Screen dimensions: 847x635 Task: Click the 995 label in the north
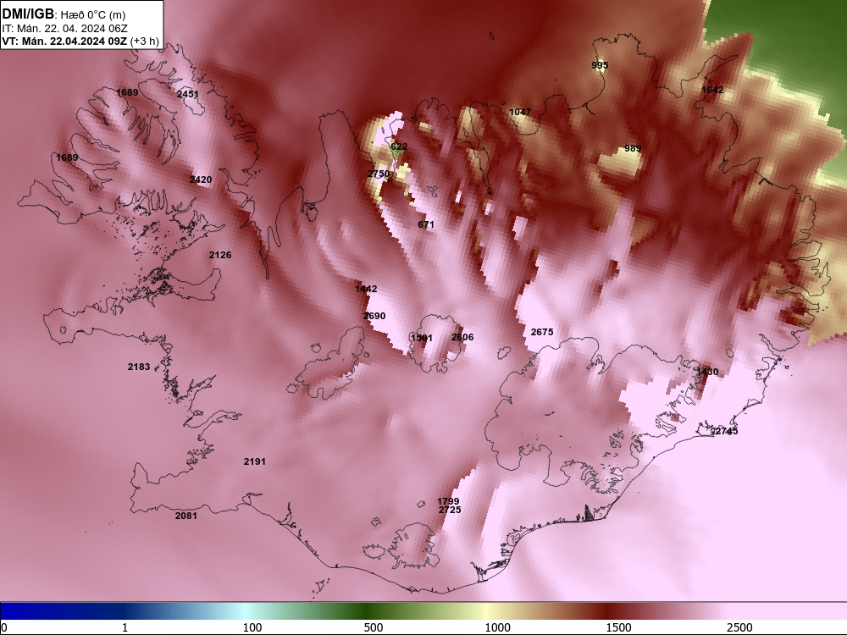tap(600, 65)
